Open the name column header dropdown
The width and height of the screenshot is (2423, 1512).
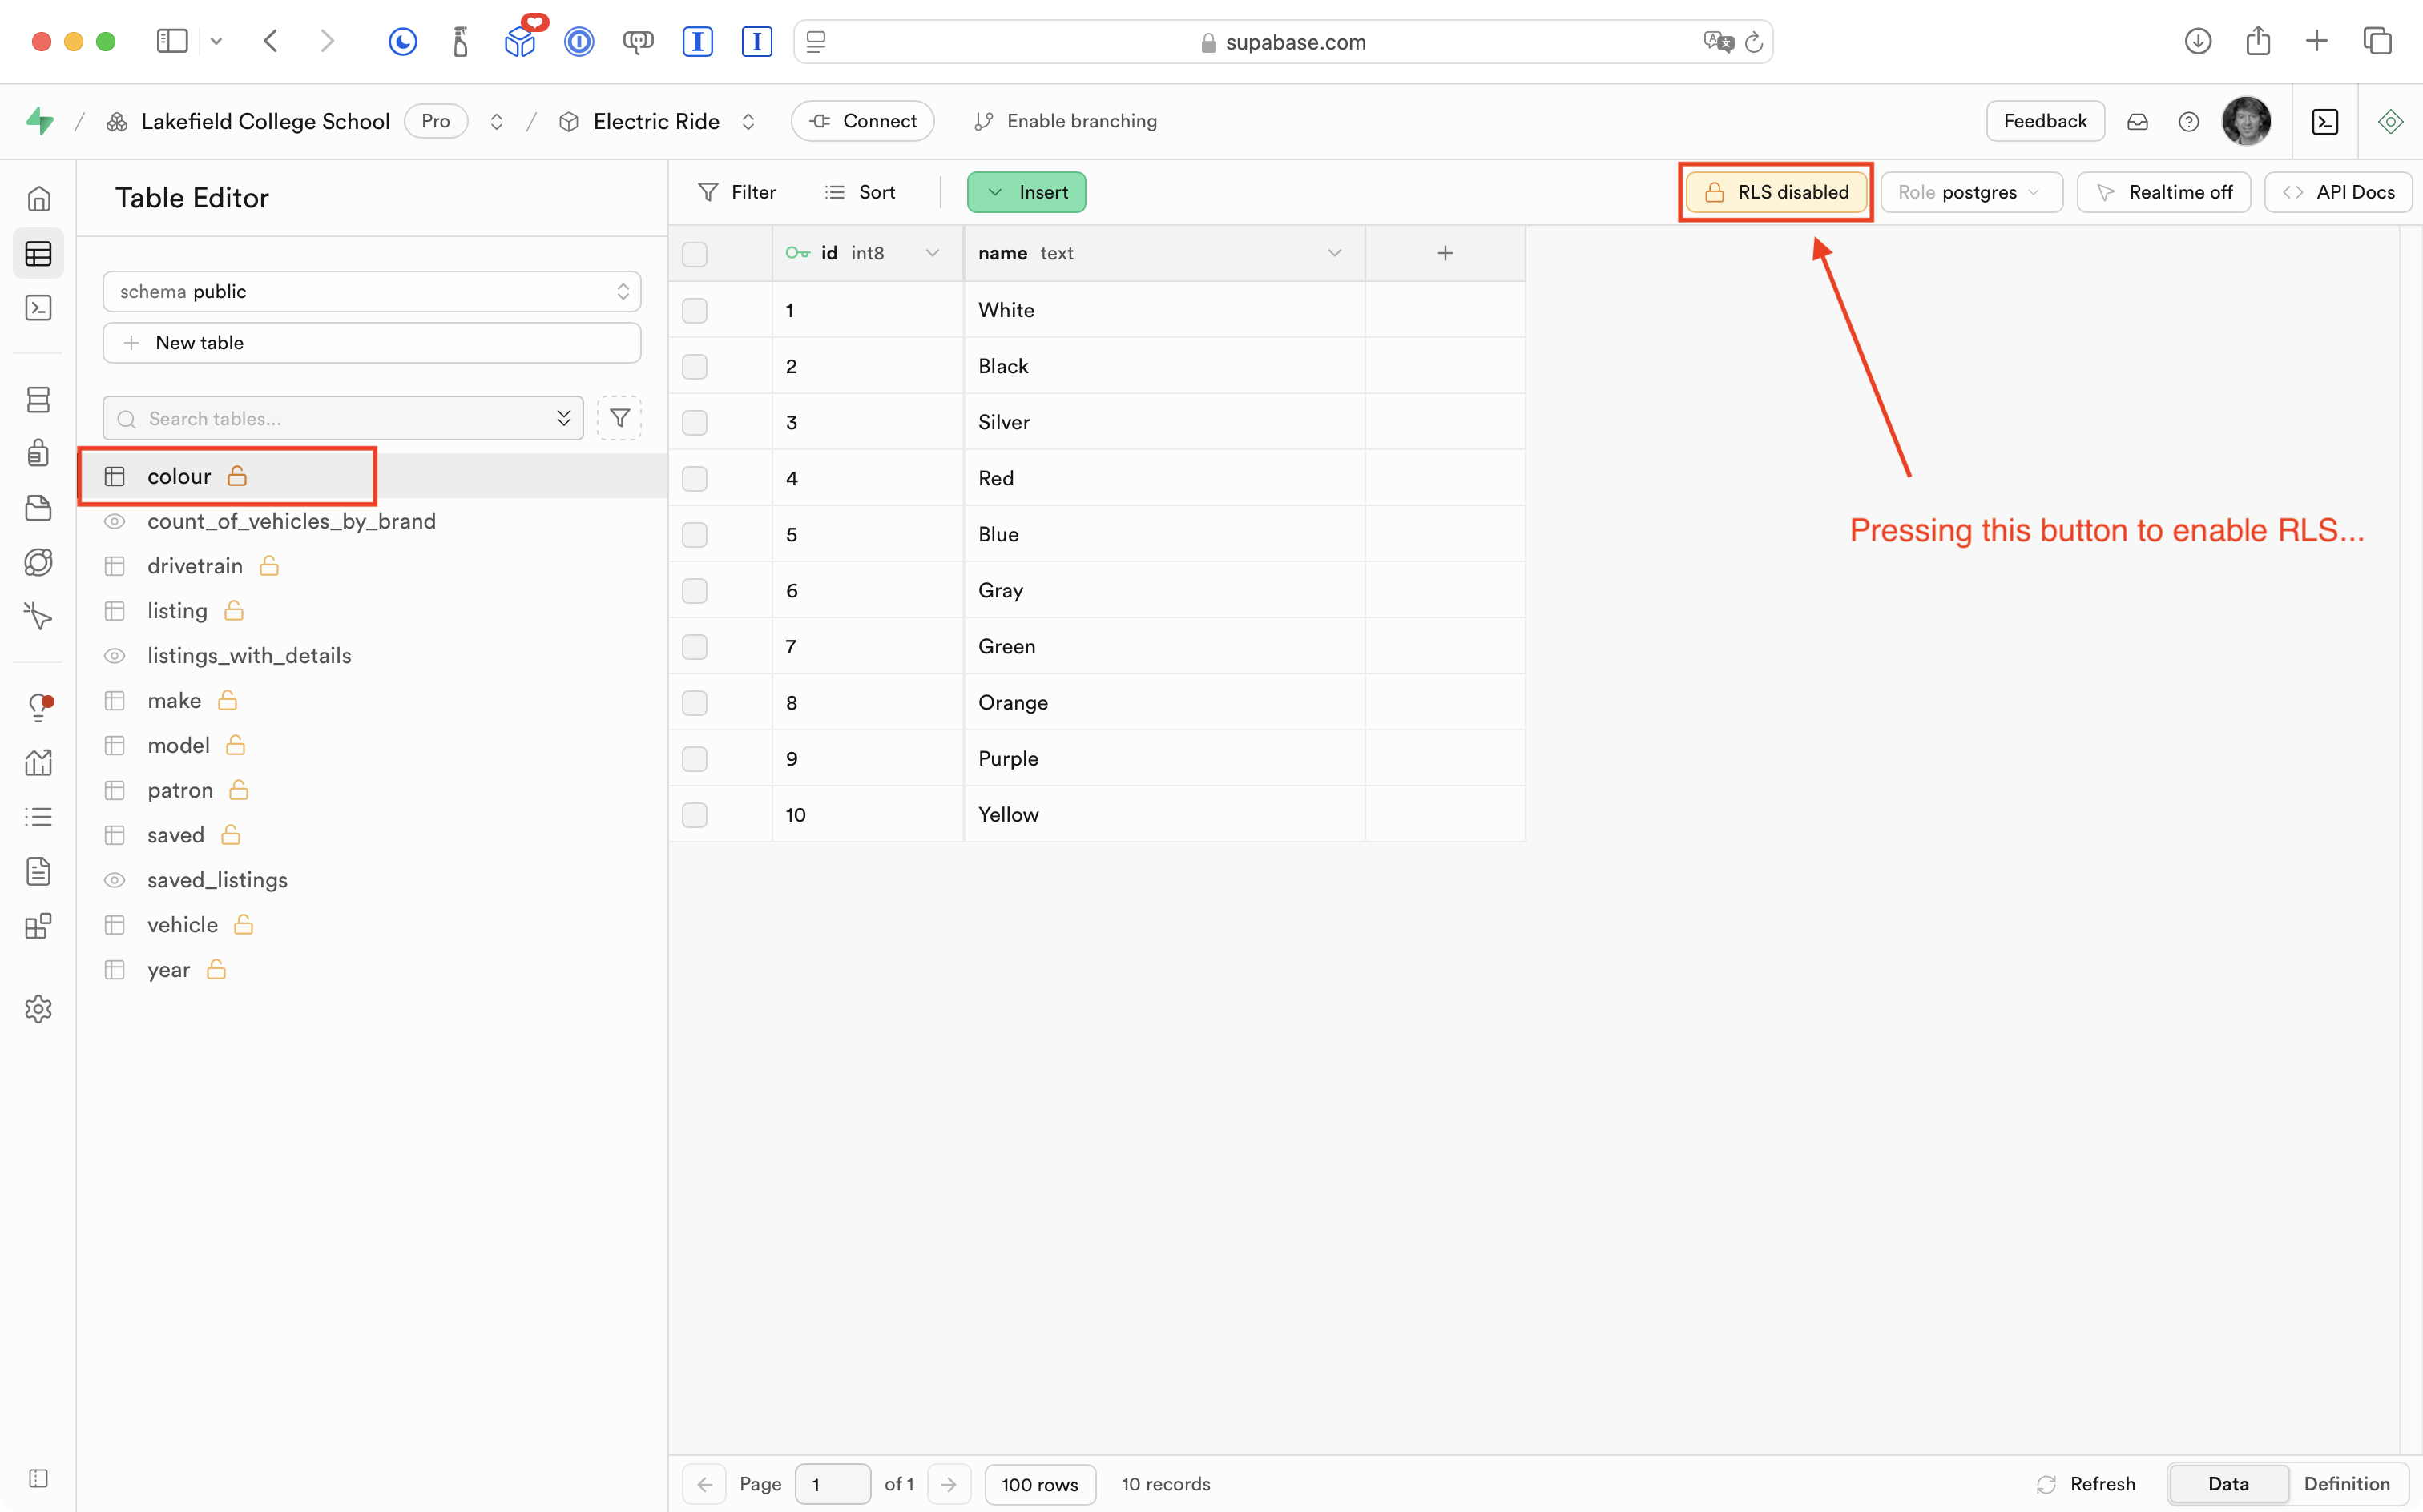(x=1333, y=253)
